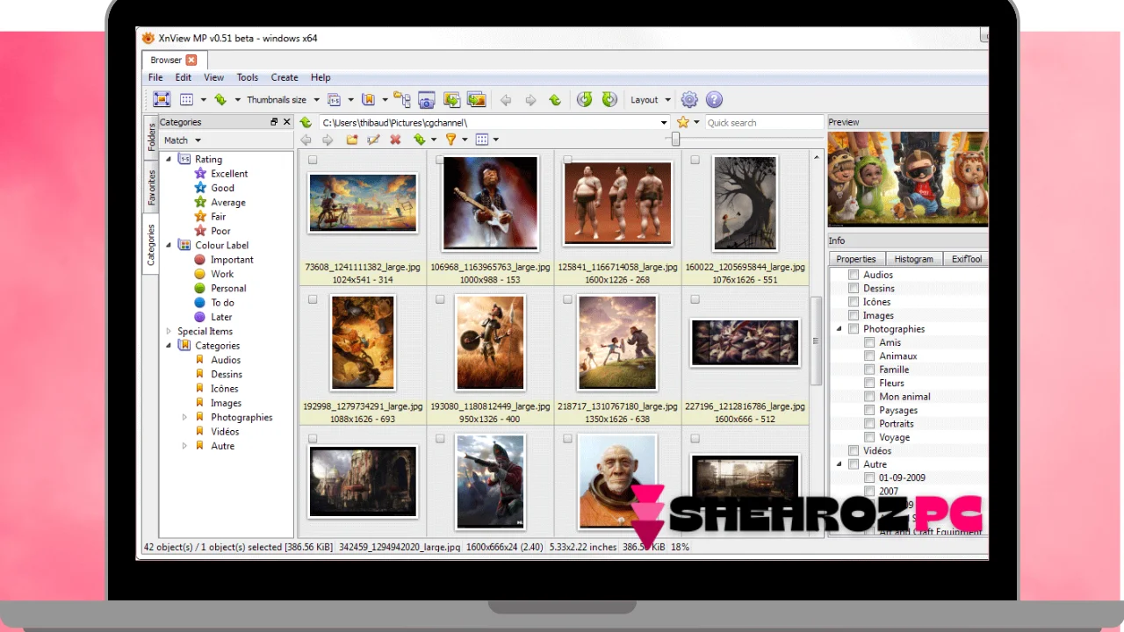
Task: Open Help via the question mark icon
Action: (714, 100)
